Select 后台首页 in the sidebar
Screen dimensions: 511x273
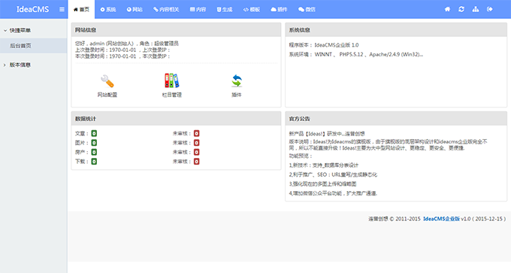coord(34,46)
